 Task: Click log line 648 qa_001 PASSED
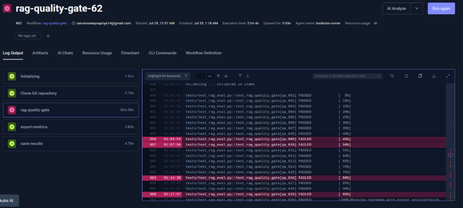point(294,96)
